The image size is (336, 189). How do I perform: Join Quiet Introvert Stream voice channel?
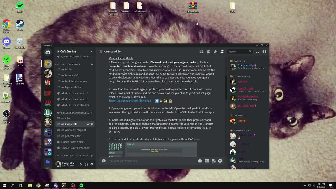(75, 56)
